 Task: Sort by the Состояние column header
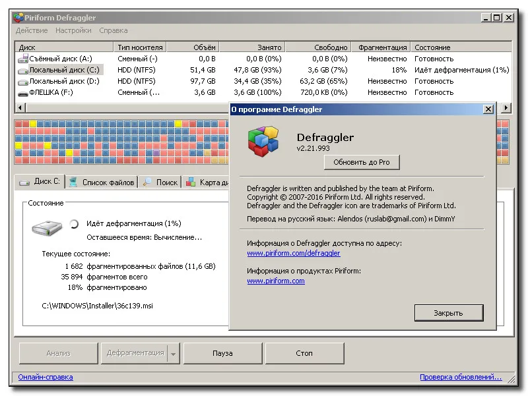pos(461,47)
